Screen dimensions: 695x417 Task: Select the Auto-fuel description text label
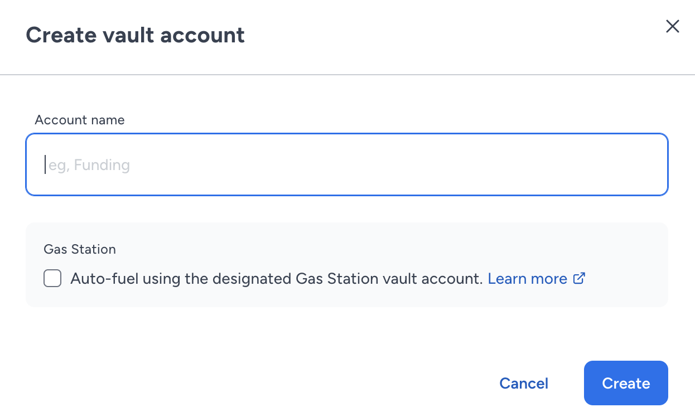coord(276,279)
